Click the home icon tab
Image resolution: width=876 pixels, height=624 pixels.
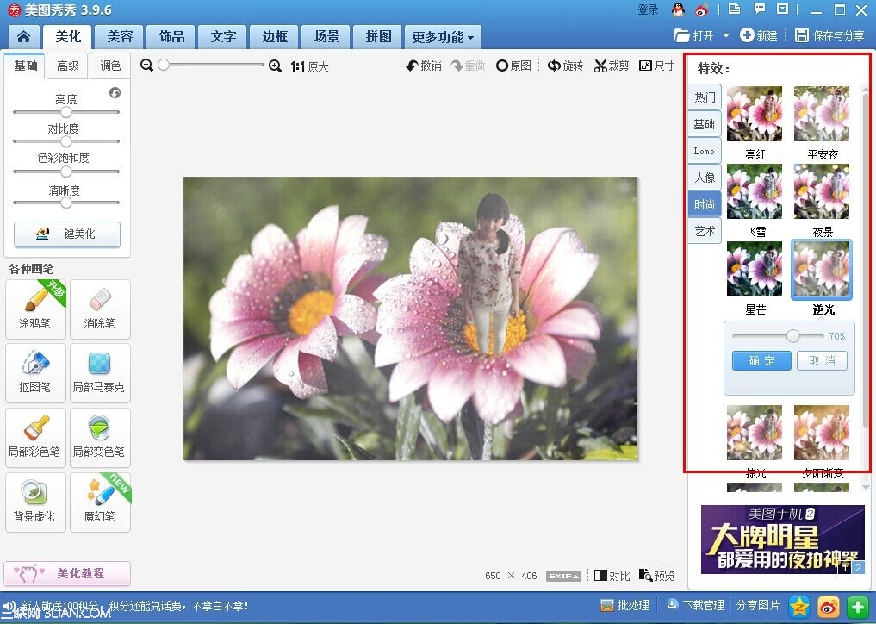coord(23,37)
